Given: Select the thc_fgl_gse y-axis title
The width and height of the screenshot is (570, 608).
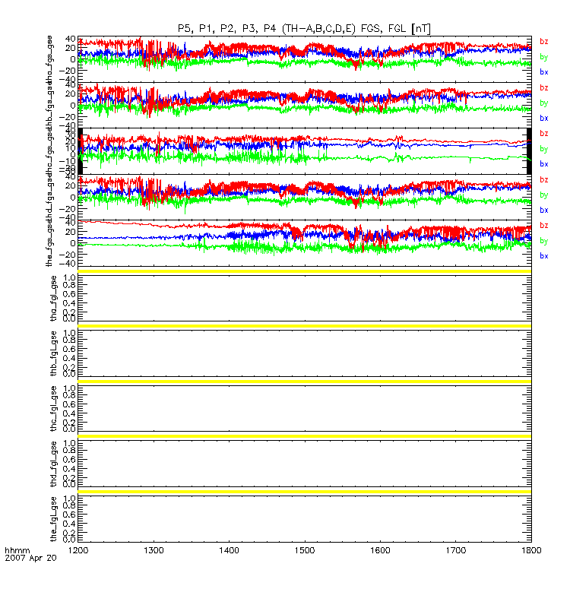Looking at the screenshot, I should point(53,409).
